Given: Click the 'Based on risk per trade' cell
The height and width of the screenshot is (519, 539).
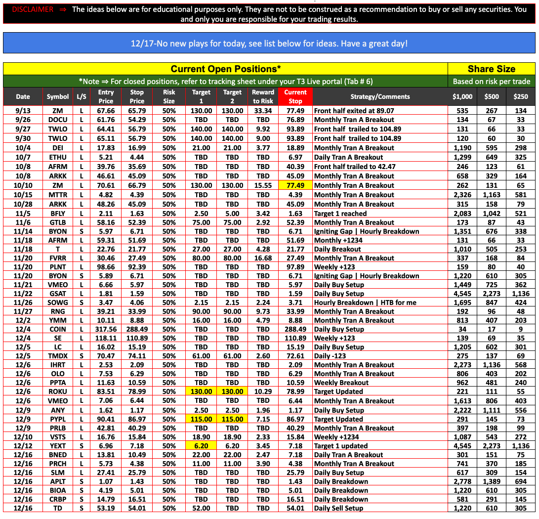Looking at the screenshot, I should (x=491, y=81).
